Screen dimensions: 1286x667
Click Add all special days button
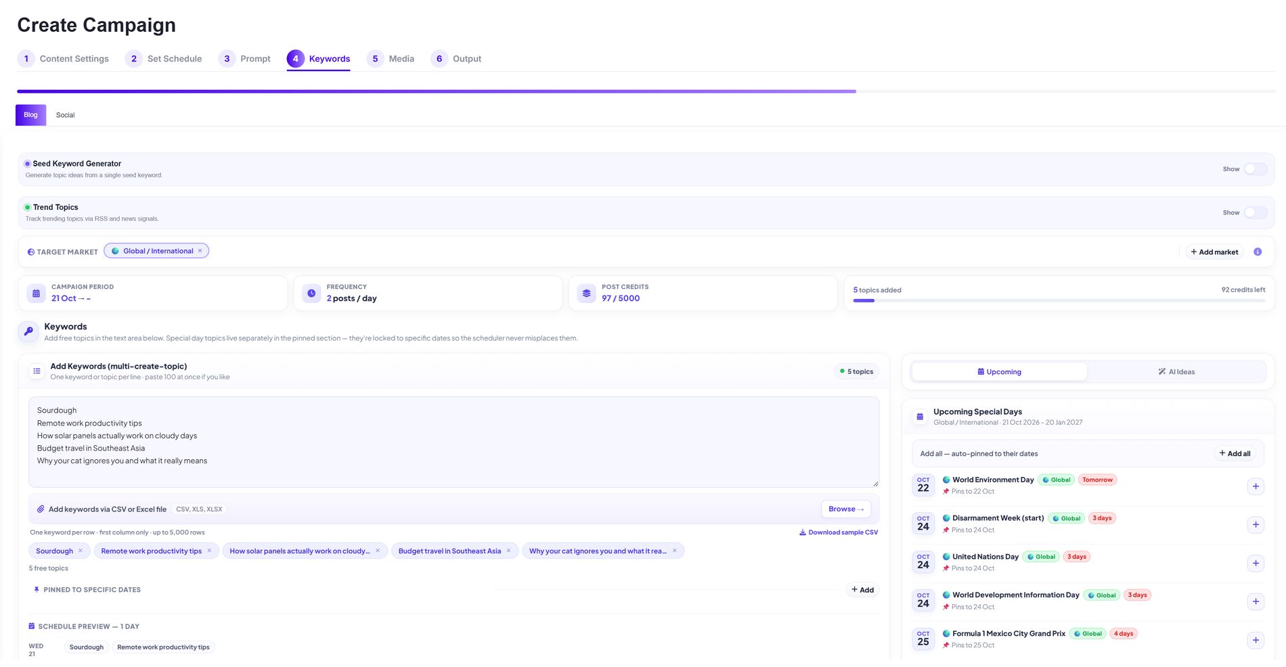coord(1235,453)
